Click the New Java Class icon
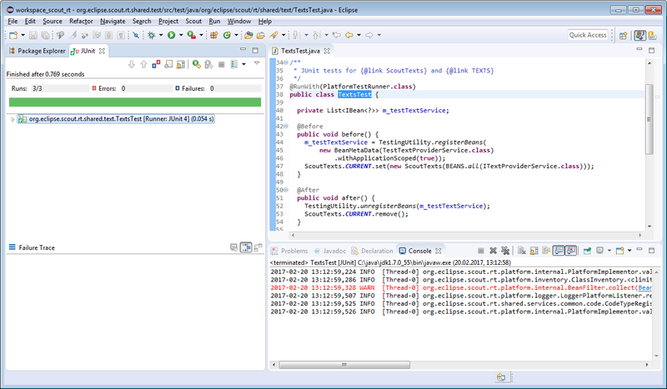 point(227,35)
